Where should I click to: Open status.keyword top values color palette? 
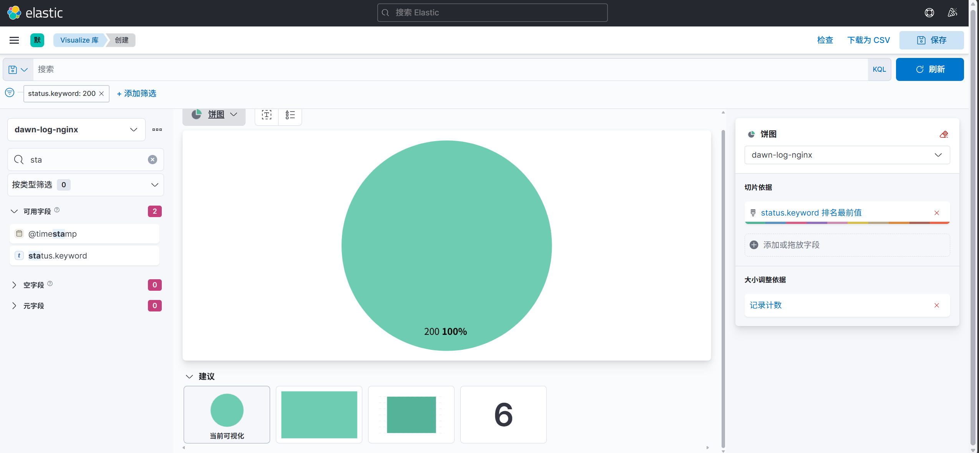click(847, 222)
